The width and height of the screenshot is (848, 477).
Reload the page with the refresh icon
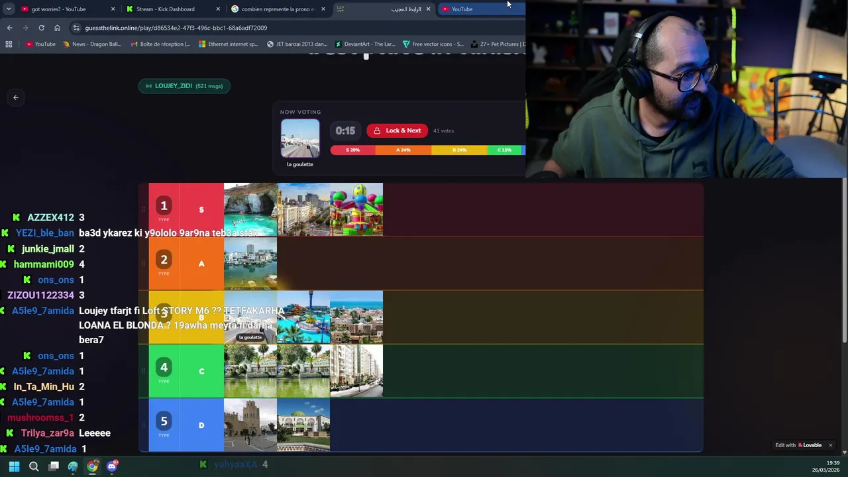coord(41,28)
